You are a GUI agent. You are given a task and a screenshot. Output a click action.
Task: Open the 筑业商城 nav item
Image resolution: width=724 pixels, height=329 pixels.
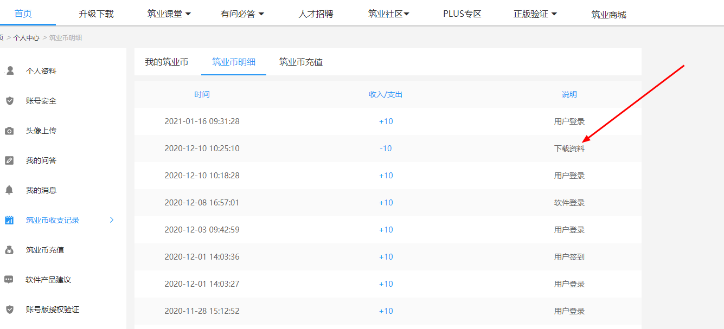coord(608,15)
